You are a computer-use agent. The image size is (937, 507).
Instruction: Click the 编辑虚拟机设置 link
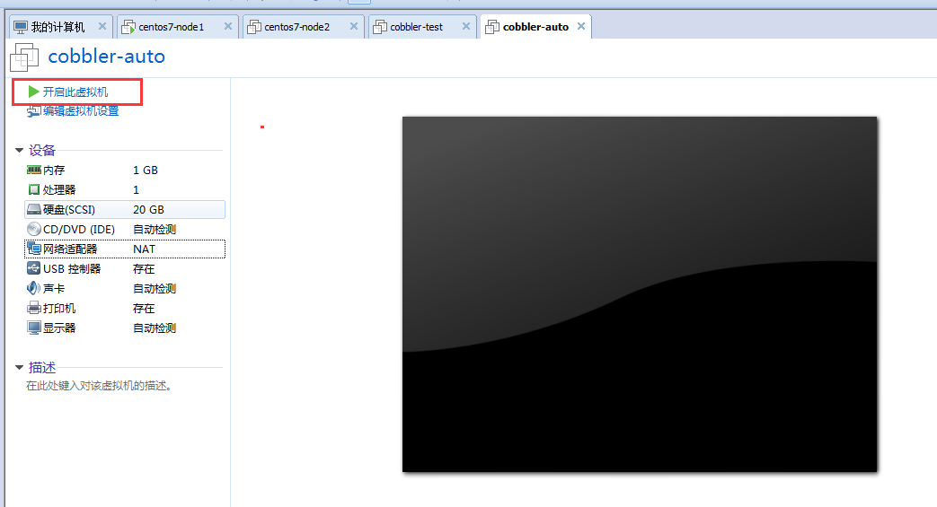(81, 111)
